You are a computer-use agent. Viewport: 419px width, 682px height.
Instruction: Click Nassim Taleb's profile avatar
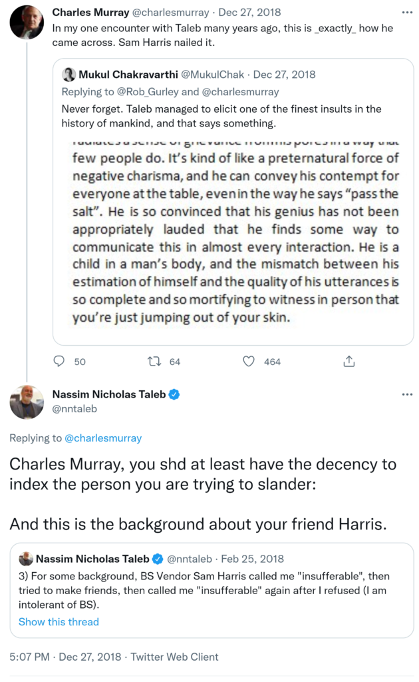27,402
